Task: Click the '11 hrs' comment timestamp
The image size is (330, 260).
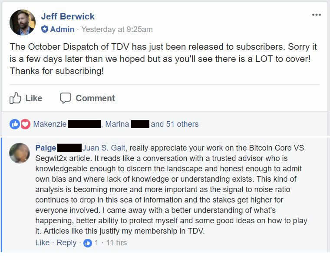Action: click(116, 243)
